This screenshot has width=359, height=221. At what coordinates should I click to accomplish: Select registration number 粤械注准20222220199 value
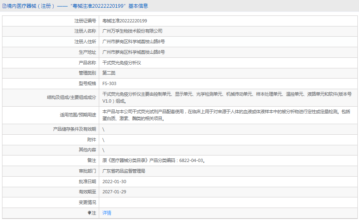pyautogui.click(x=124, y=21)
